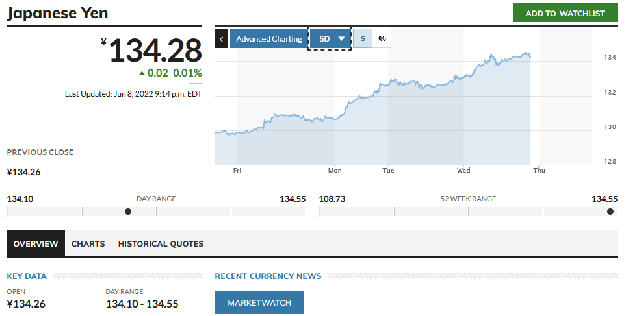626x316 pixels.
Task: Click day range low value 134.10
Action: pyautogui.click(x=20, y=199)
